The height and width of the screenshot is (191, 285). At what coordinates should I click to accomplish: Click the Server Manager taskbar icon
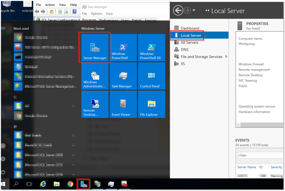(83, 184)
